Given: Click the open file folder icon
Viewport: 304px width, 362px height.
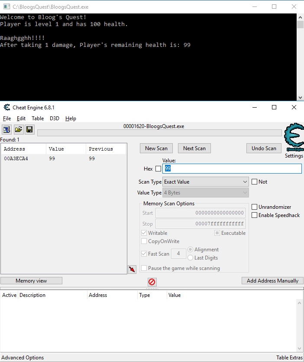Looking at the screenshot, I should (19, 129).
